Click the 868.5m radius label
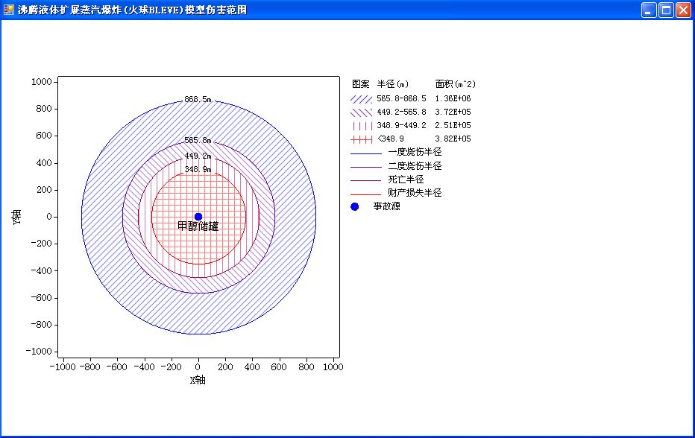Viewport: 695px width, 438px height. click(x=198, y=99)
